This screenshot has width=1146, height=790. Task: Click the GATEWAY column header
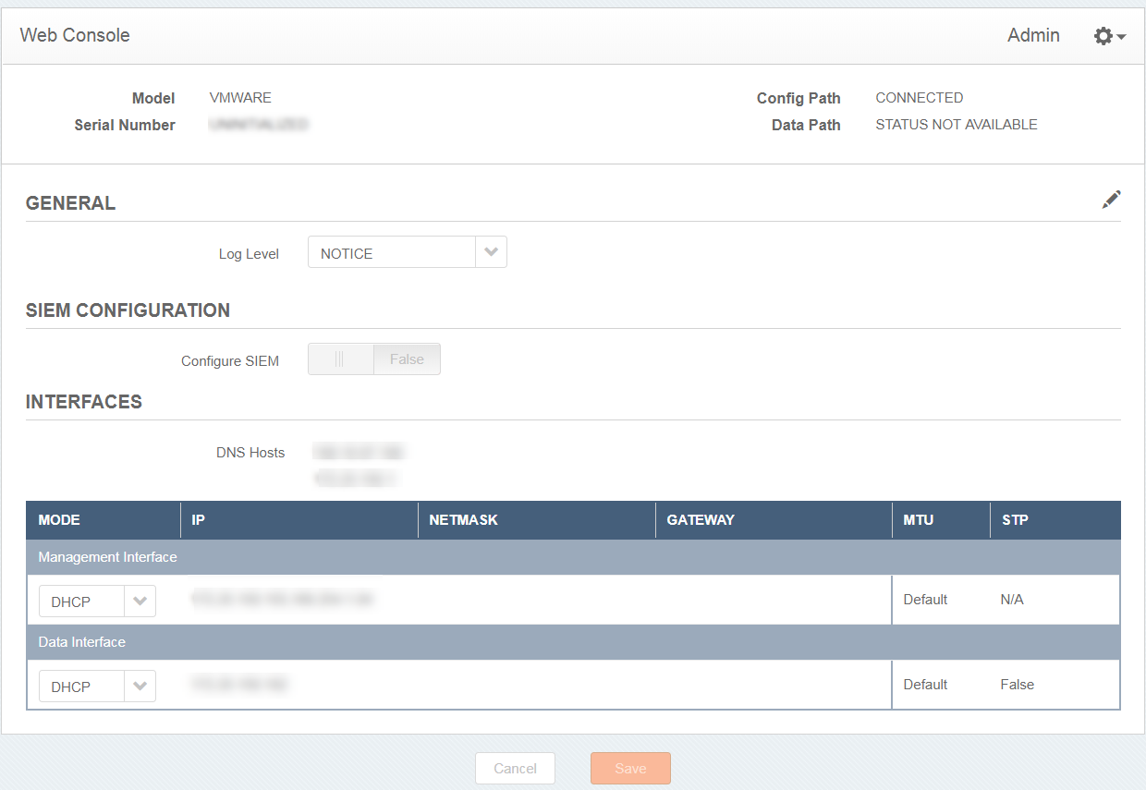(701, 520)
